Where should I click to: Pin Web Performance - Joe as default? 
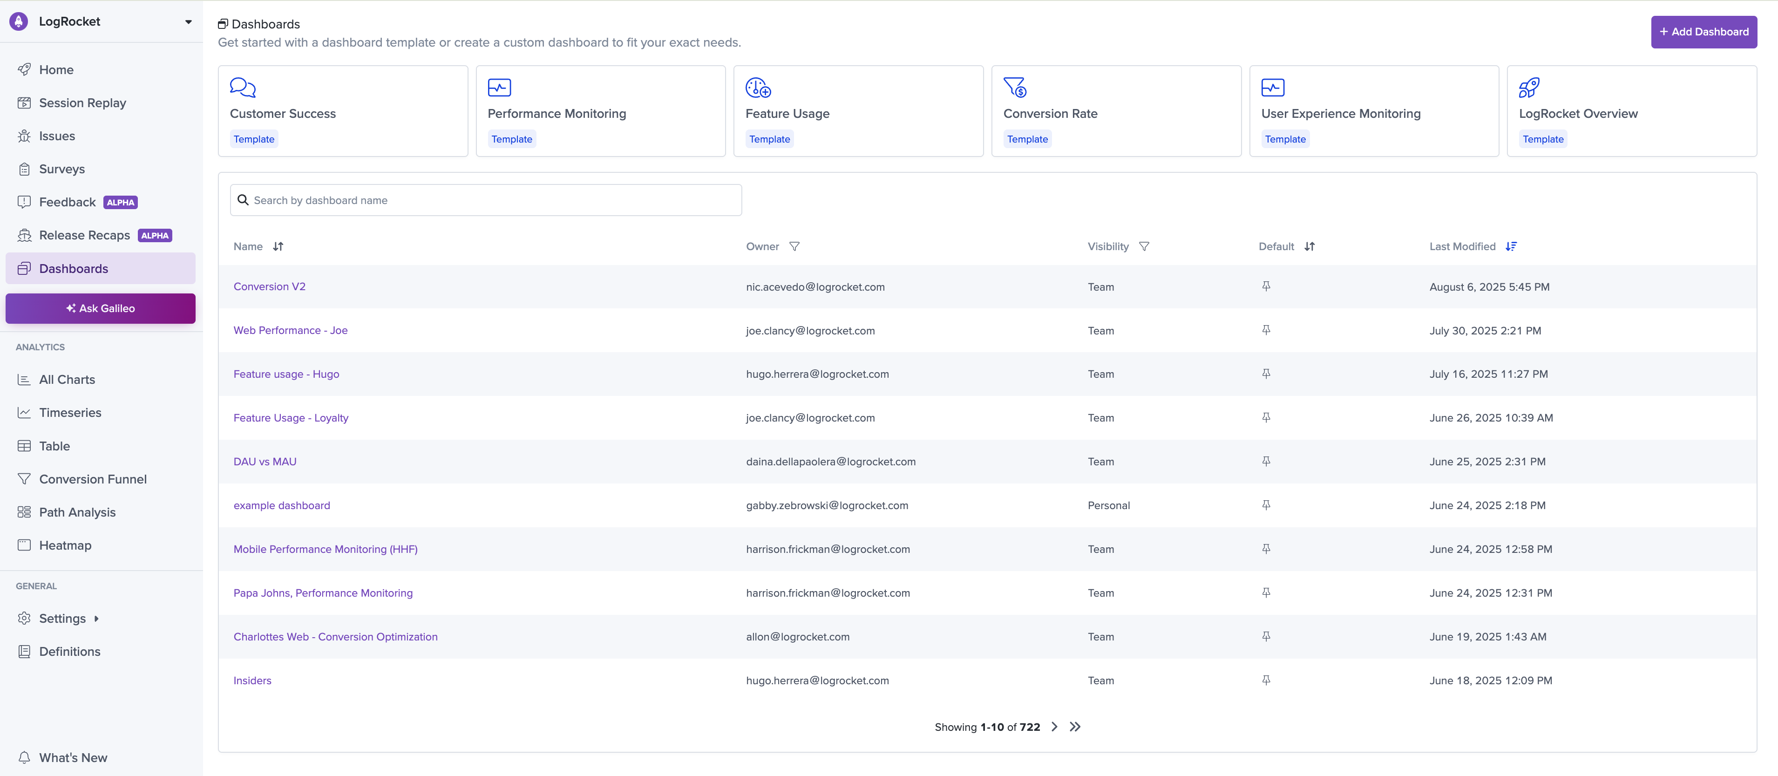(1266, 330)
